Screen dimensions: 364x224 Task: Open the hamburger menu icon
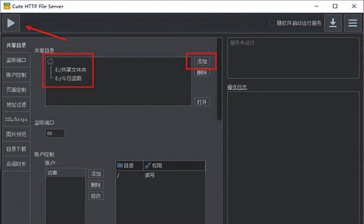tap(353, 23)
